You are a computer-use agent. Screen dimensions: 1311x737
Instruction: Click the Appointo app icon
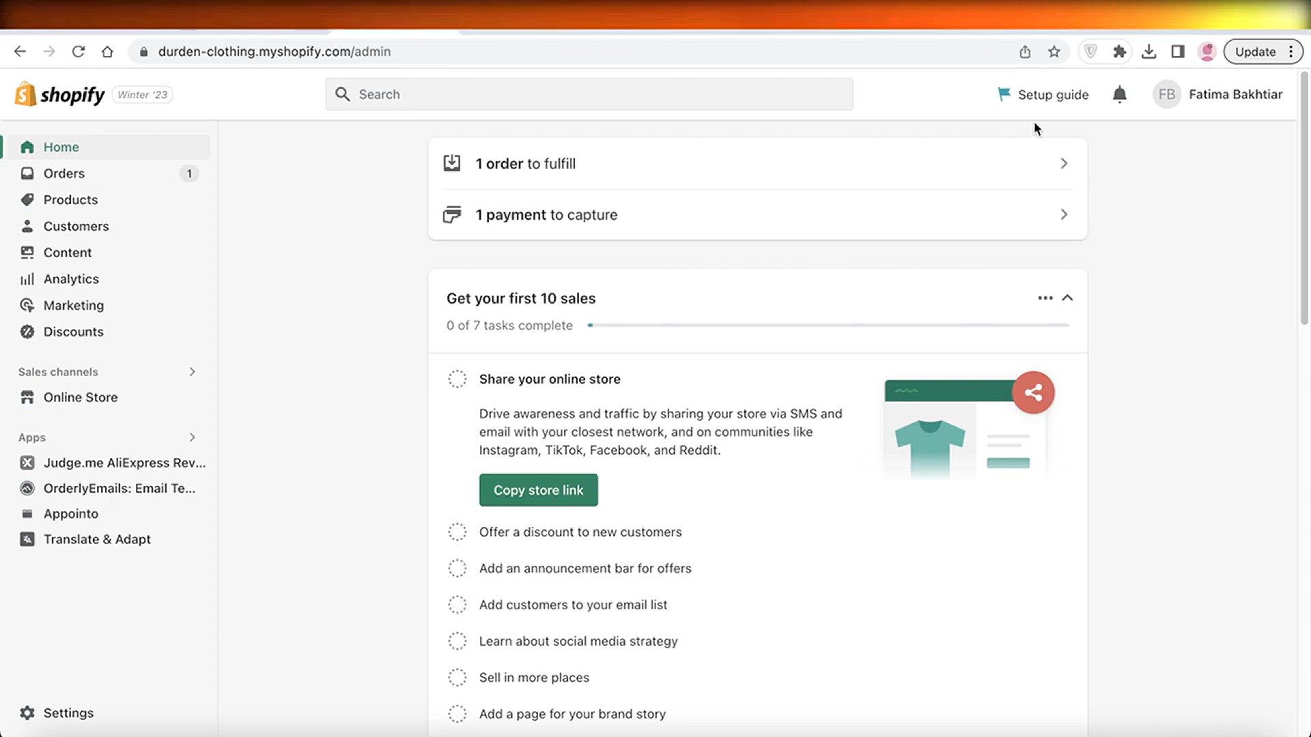(x=27, y=514)
